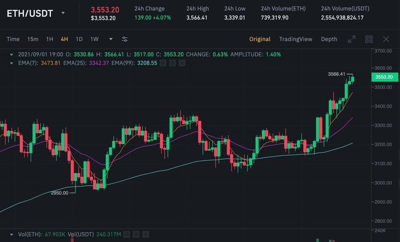Viewport: 400px width, 242px height.
Task: Collapse the candle OHLC info row
Action: (11, 55)
